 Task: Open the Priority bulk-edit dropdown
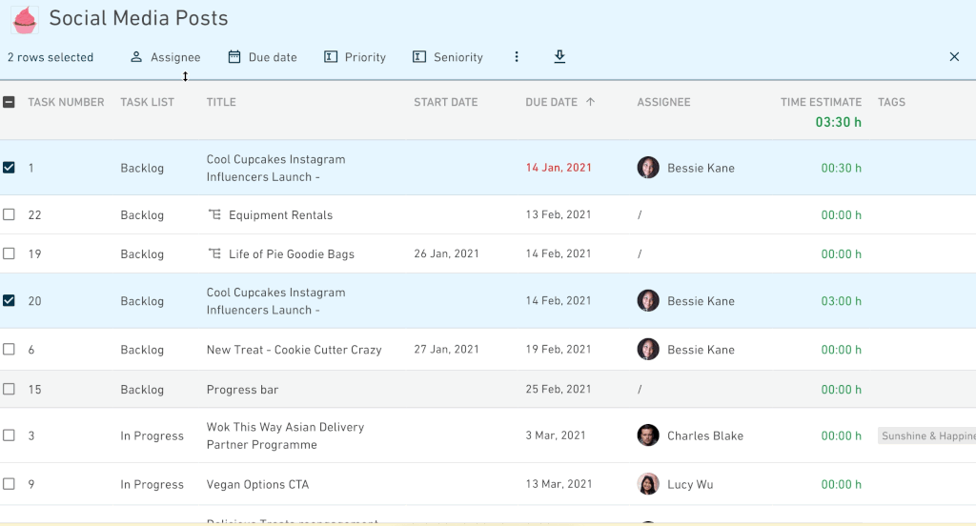coord(355,57)
